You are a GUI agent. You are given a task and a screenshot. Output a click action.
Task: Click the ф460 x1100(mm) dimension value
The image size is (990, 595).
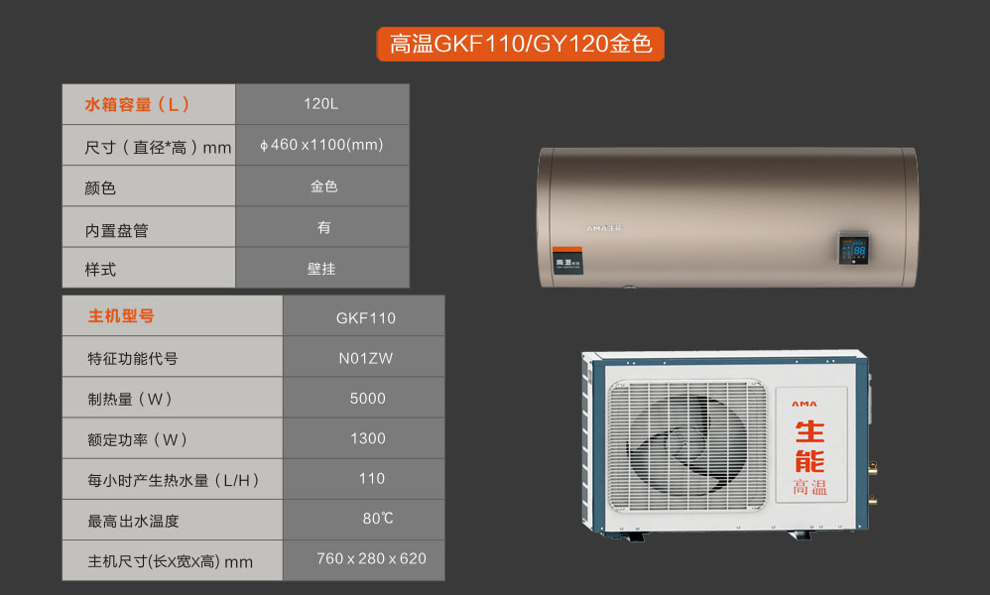click(x=322, y=145)
